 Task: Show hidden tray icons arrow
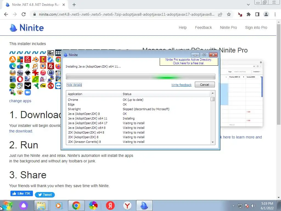[x=233, y=206]
